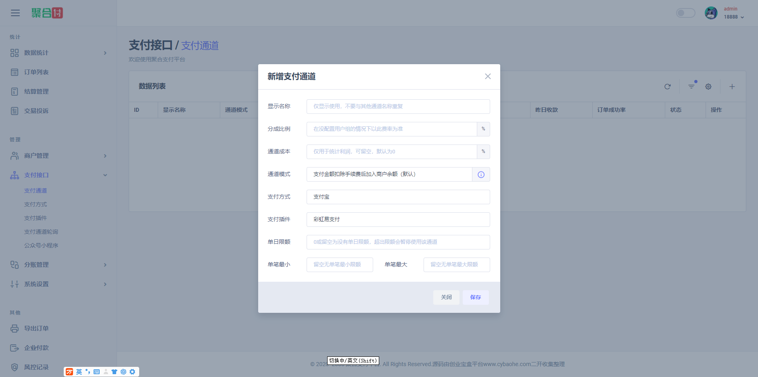Switch input language with the 英 icon
This screenshot has height=377, width=758.
[79, 371]
